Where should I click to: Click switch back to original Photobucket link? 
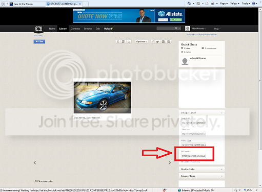pyautogui.click(x=201, y=34)
